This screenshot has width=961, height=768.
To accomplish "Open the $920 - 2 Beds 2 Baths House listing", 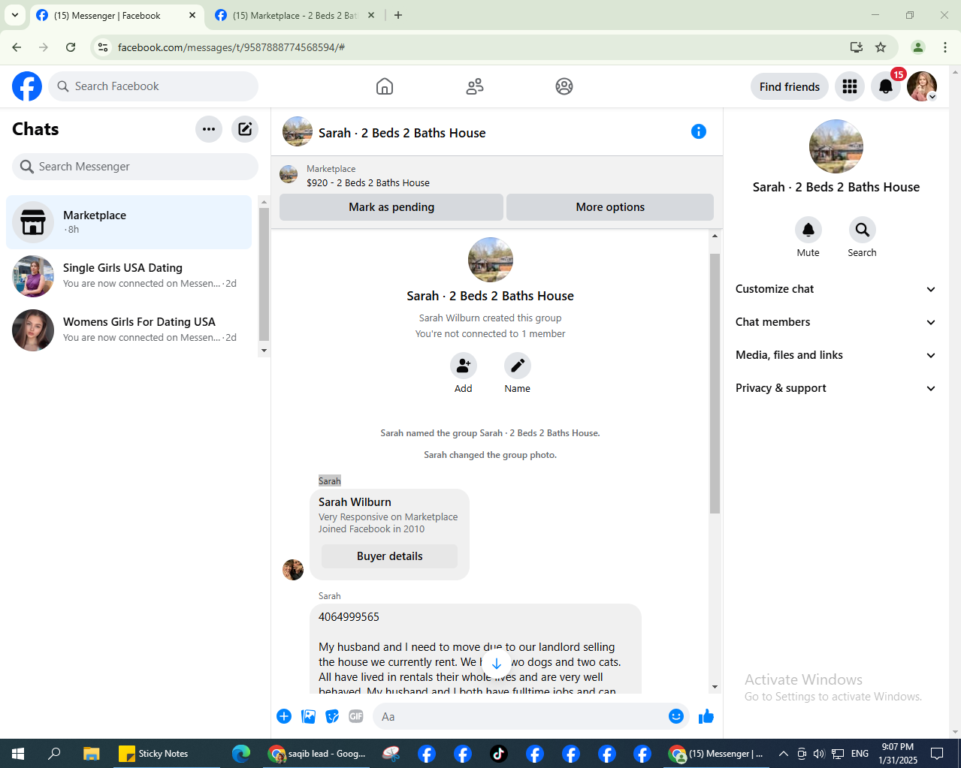I will pos(368,182).
